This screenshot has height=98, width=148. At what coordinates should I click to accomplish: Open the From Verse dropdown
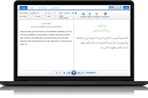(x=31, y=16)
